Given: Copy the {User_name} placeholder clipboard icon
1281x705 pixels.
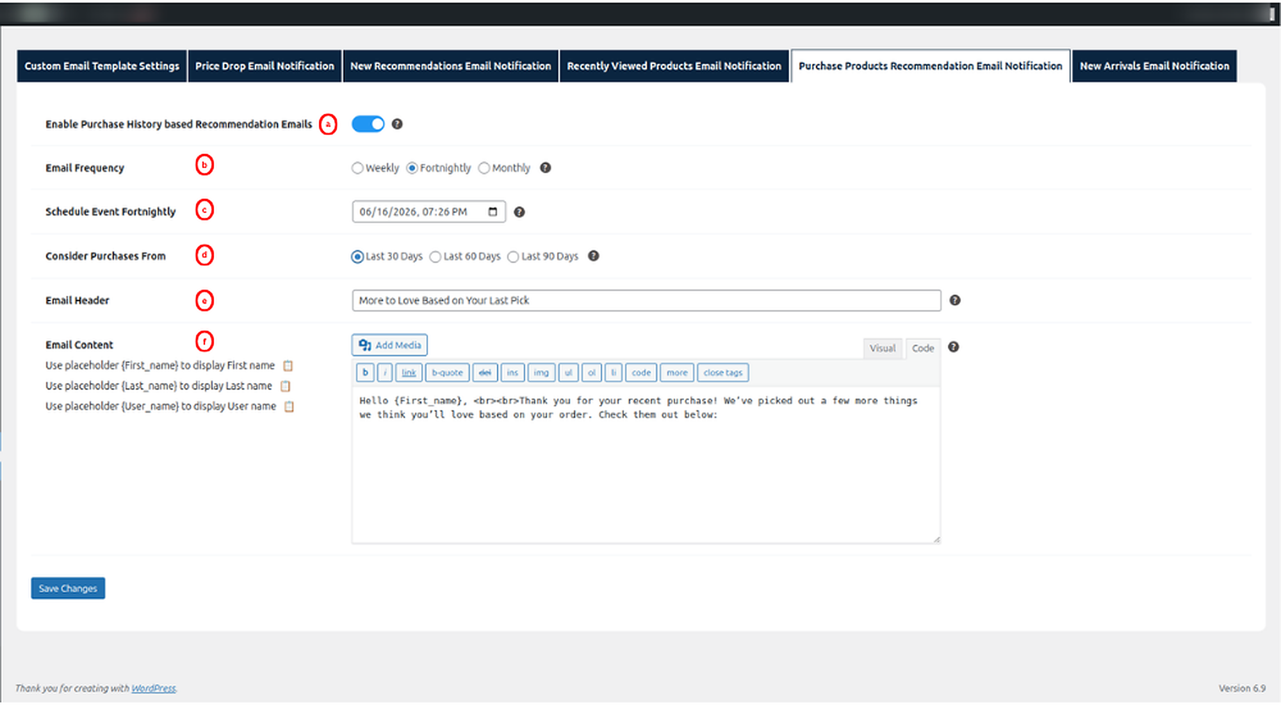Looking at the screenshot, I should click(289, 407).
